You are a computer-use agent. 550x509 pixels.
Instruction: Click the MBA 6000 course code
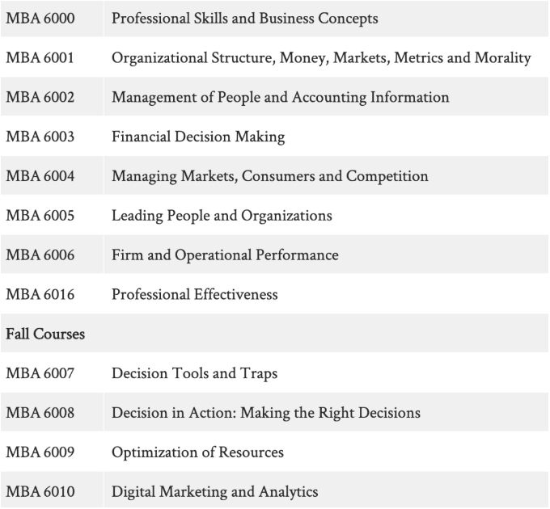pos(40,19)
